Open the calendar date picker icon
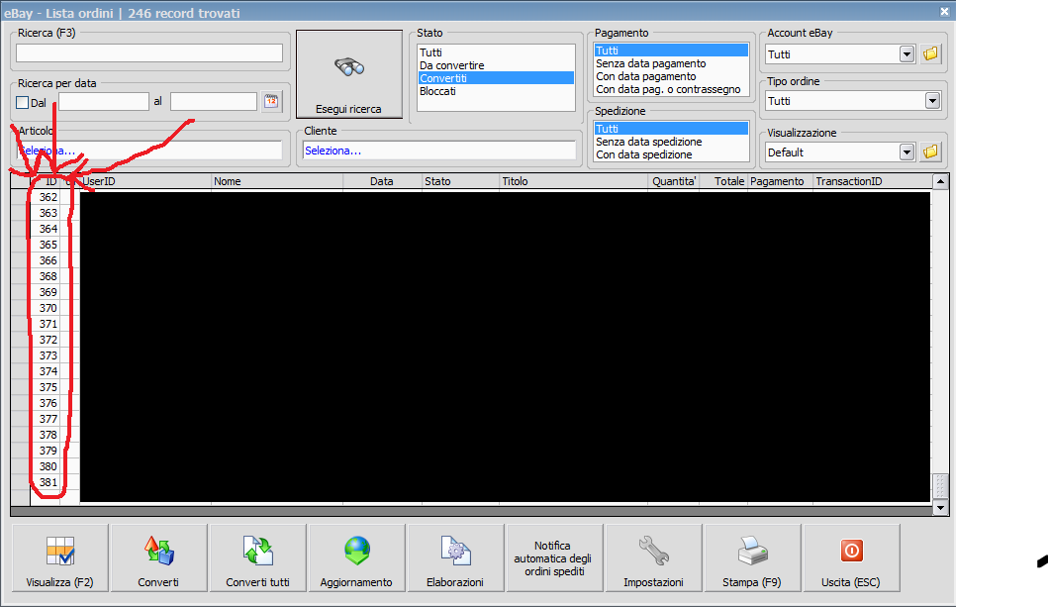Screen dimensions: 1048x607 (271, 102)
